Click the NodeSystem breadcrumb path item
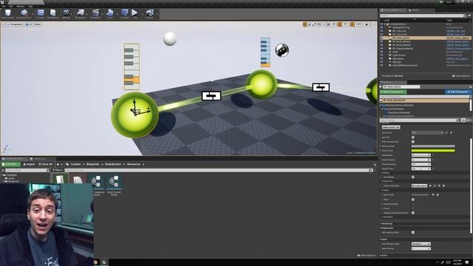This screenshot has width=473, height=266. click(x=113, y=164)
